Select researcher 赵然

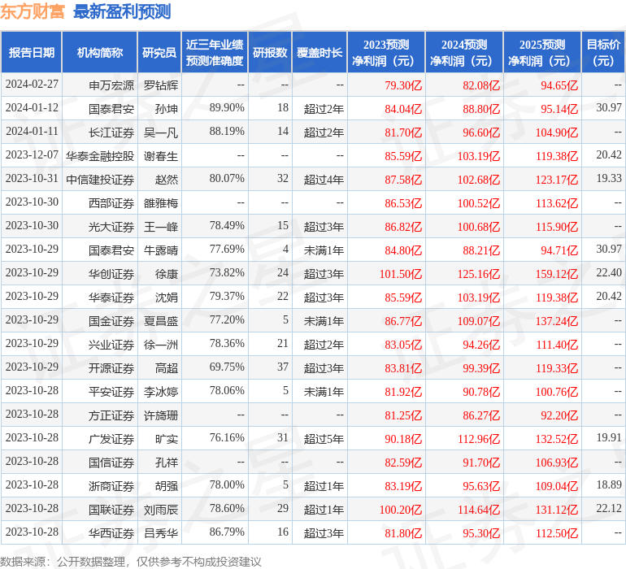pyautogui.click(x=167, y=180)
